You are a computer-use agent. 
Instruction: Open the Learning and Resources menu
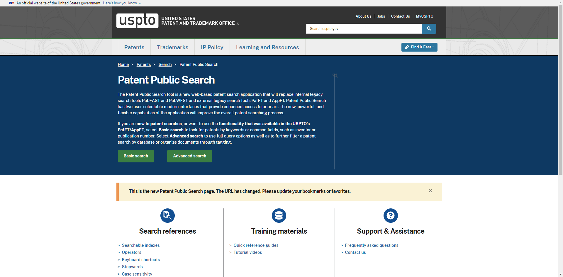[267, 47]
